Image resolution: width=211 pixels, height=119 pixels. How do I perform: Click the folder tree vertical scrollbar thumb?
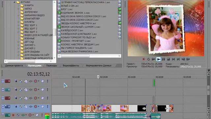click(x=54, y=32)
